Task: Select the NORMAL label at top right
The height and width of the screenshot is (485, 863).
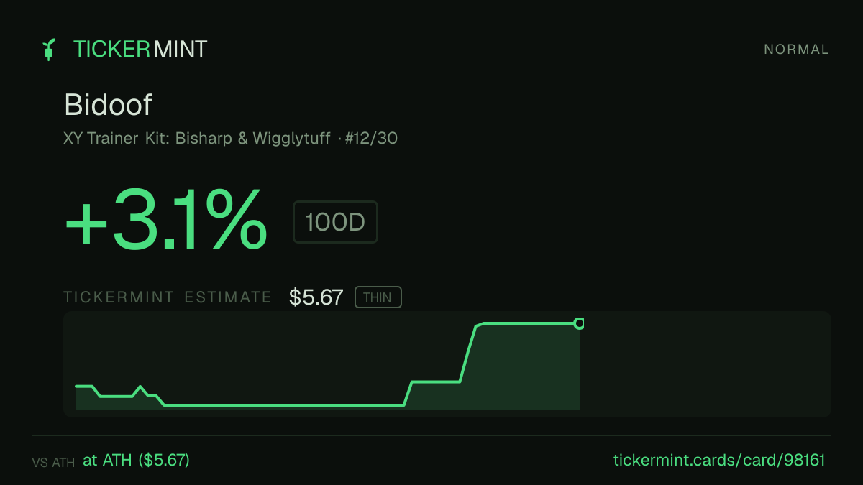Action: pyautogui.click(x=796, y=50)
